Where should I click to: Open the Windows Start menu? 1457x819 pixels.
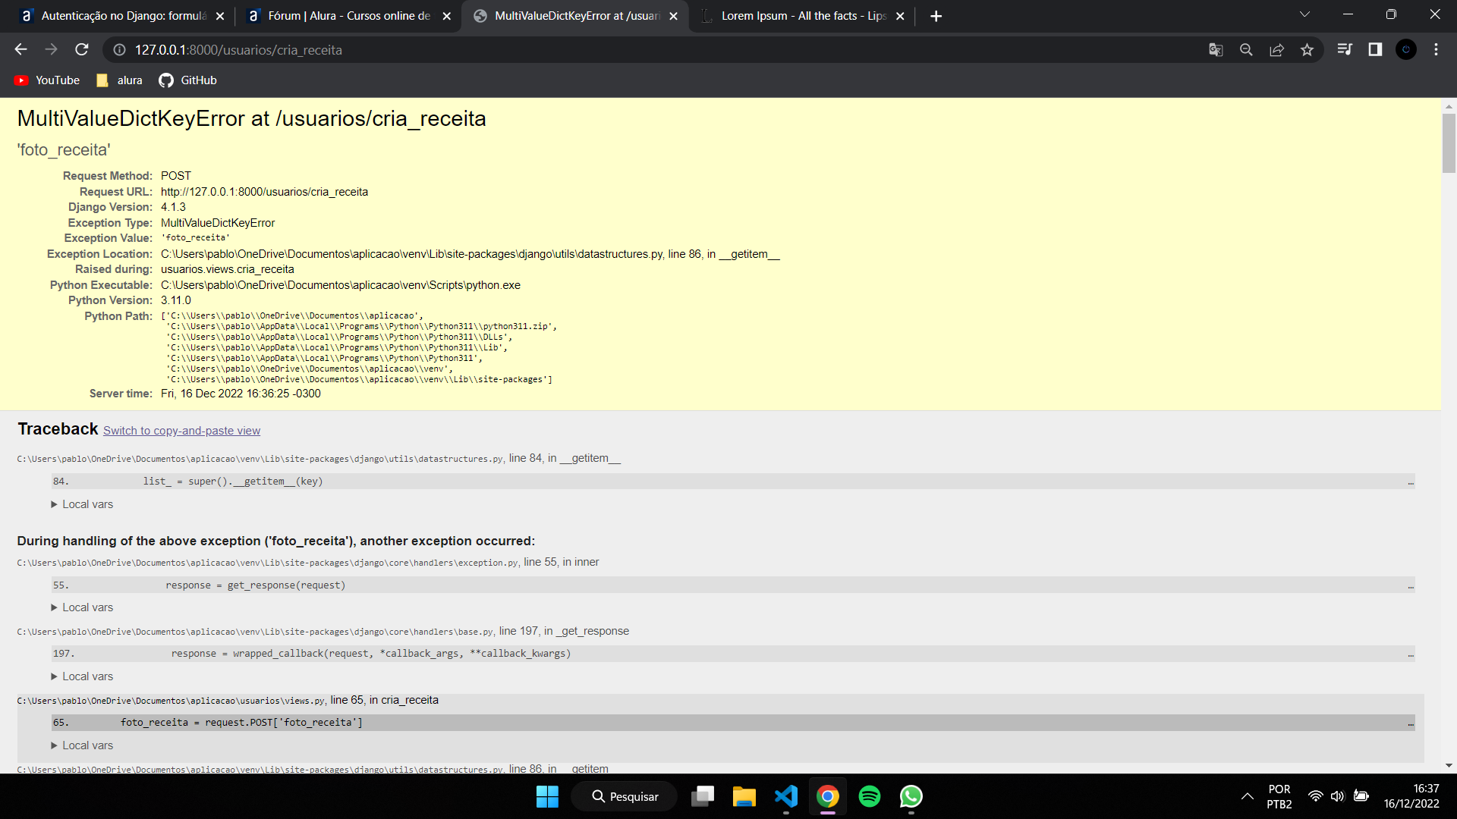click(x=547, y=796)
